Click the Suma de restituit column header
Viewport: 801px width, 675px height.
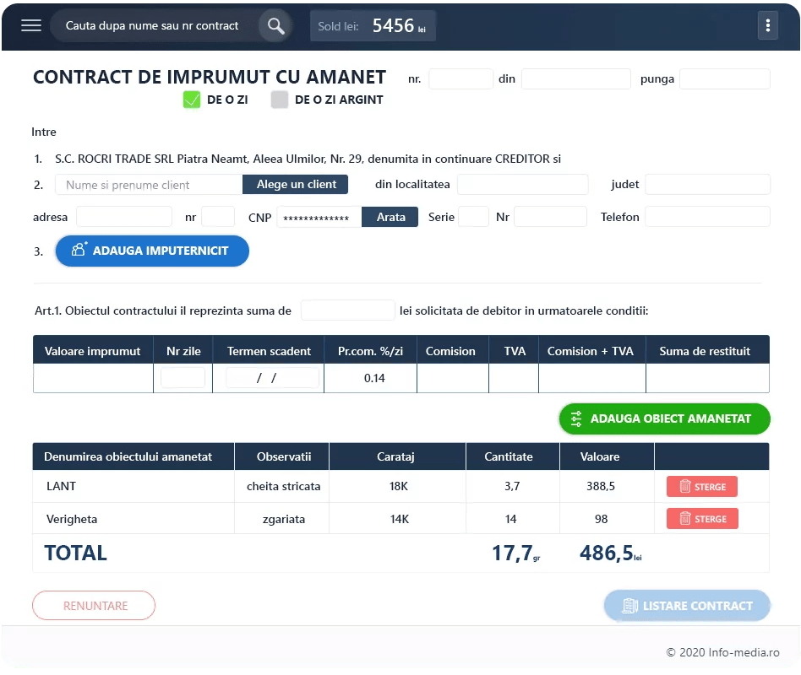(x=707, y=351)
